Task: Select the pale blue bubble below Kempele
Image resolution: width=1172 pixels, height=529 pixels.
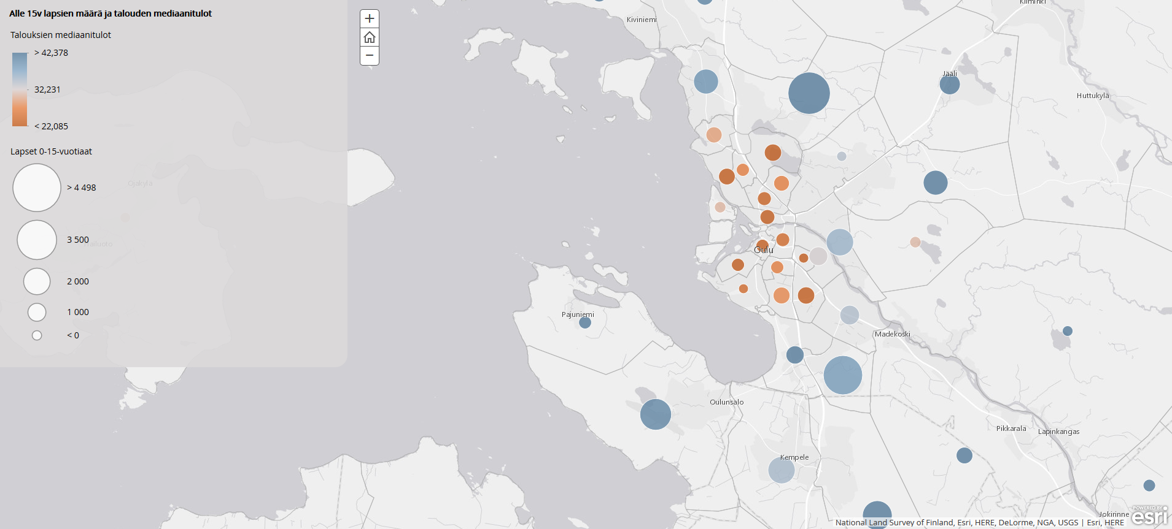Action: [x=782, y=470]
